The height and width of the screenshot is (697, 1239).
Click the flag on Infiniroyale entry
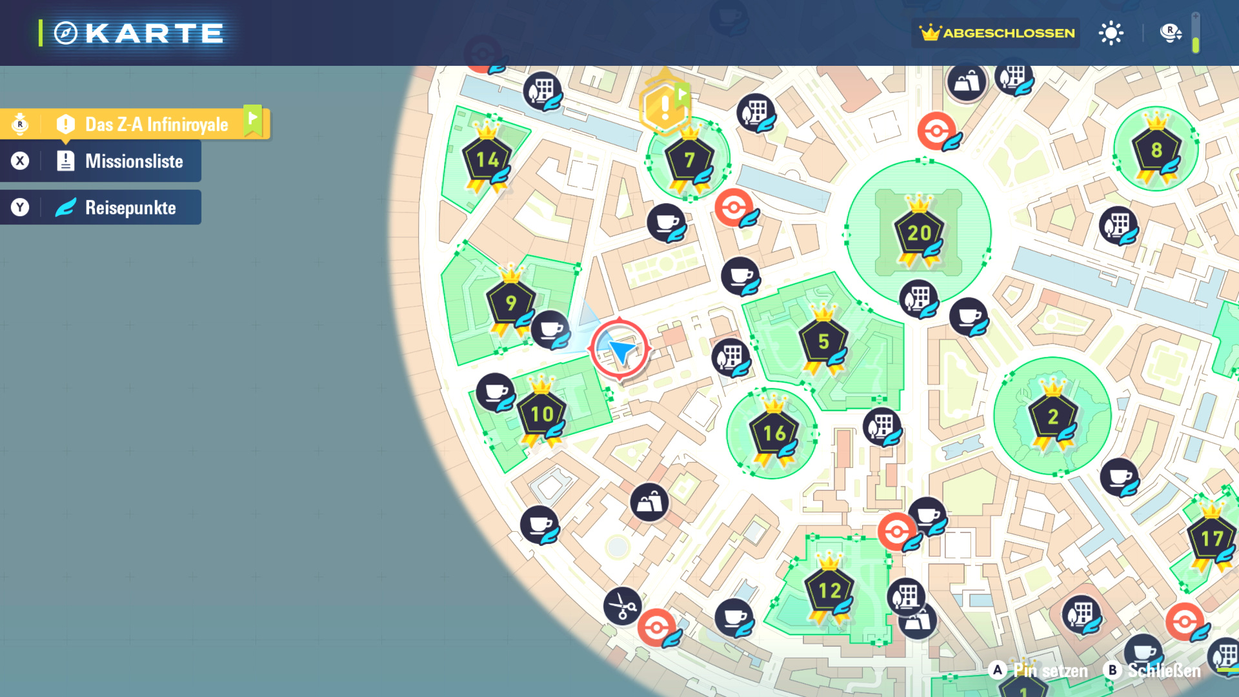coord(253,120)
